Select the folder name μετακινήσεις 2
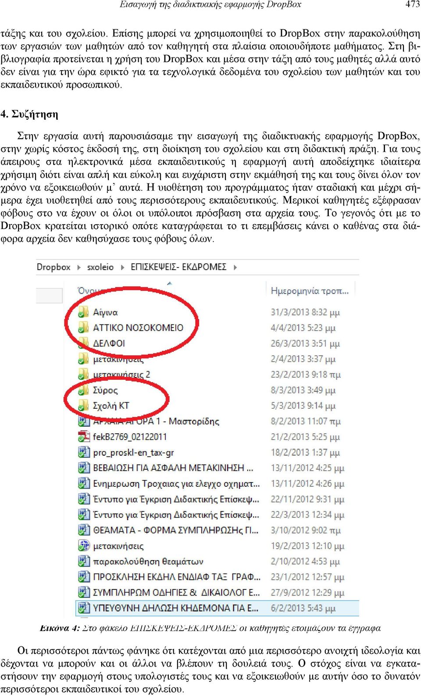The width and height of the screenshot is (421, 696). [x=121, y=375]
